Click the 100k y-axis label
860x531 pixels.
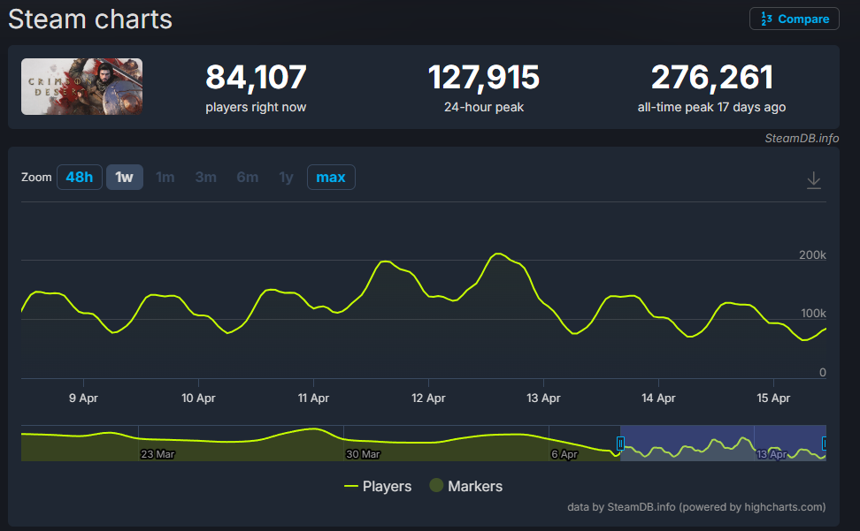tap(813, 313)
